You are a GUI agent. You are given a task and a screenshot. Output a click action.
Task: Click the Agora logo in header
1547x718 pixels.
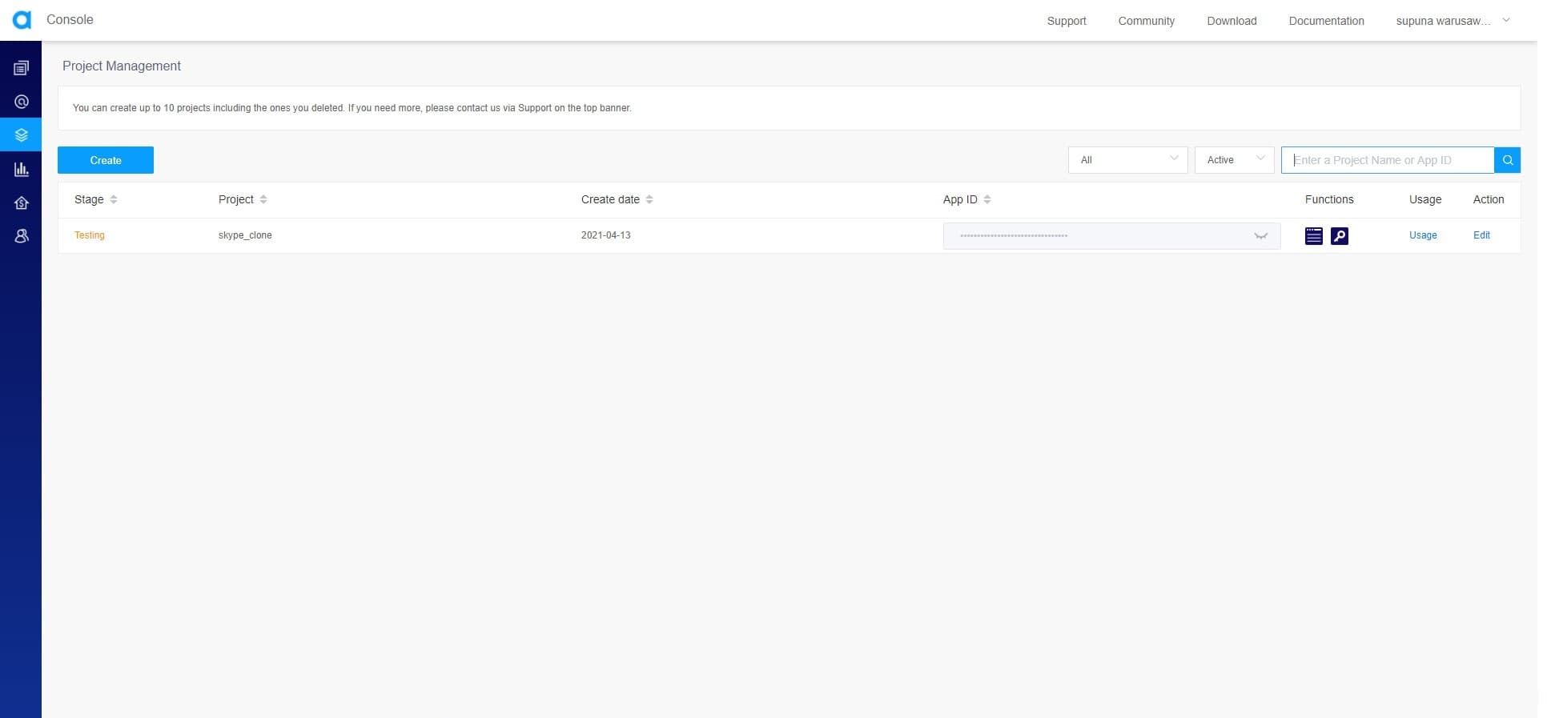22,20
